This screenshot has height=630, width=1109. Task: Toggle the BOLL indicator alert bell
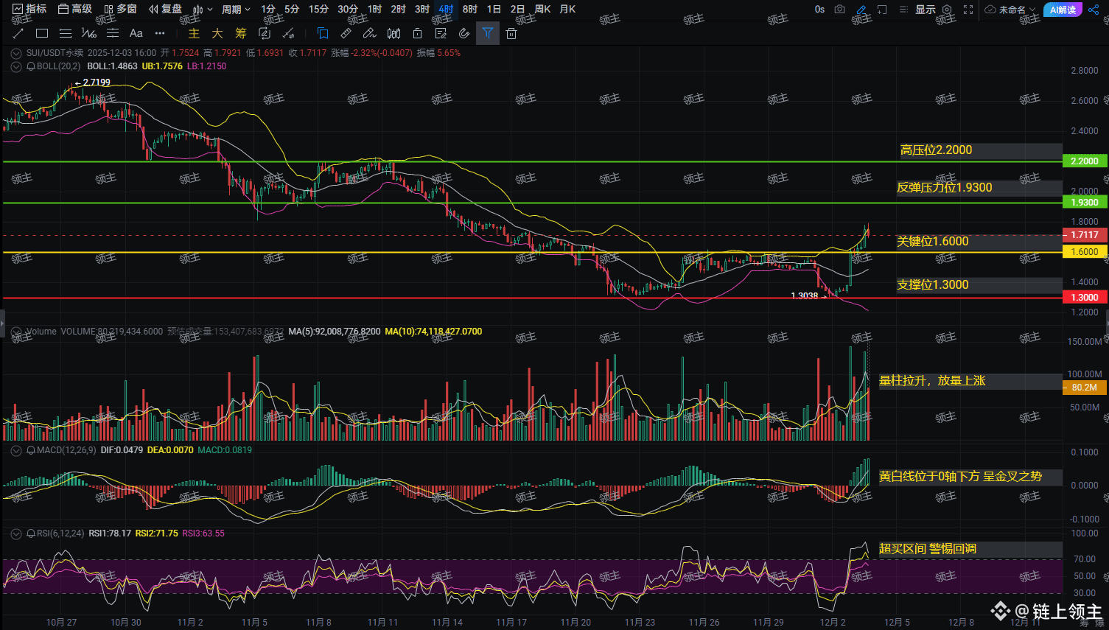pos(31,66)
